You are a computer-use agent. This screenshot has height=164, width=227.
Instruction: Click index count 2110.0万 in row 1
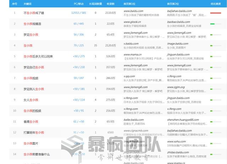(111, 13)
